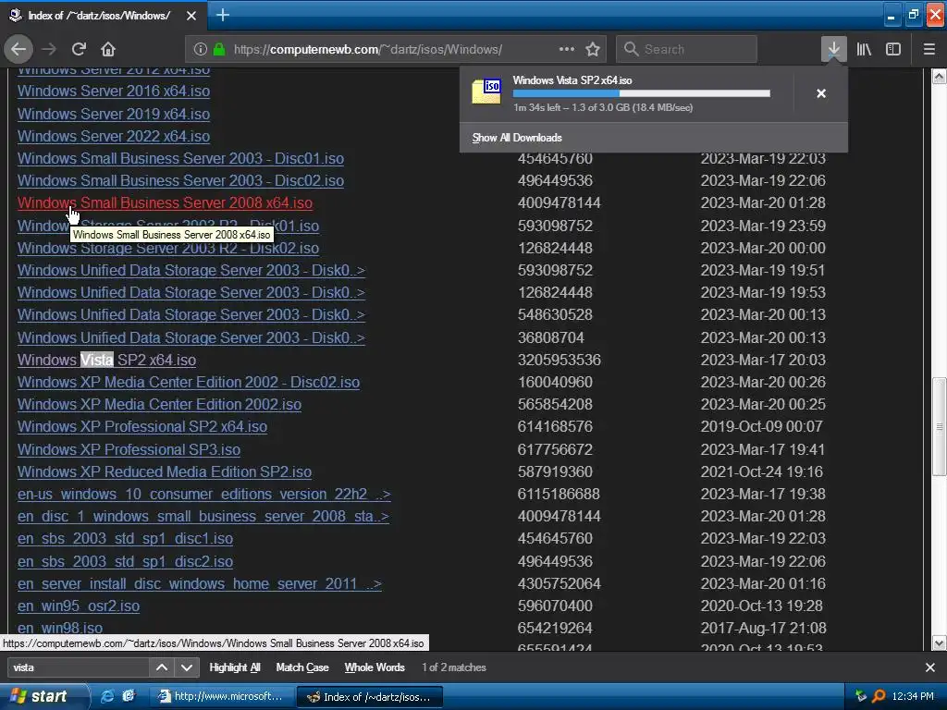The height and width of the screenshot is (710, 947).
Task: Click Windows Small Business Server 2008 x64.iso
Action: click(165, 202)
